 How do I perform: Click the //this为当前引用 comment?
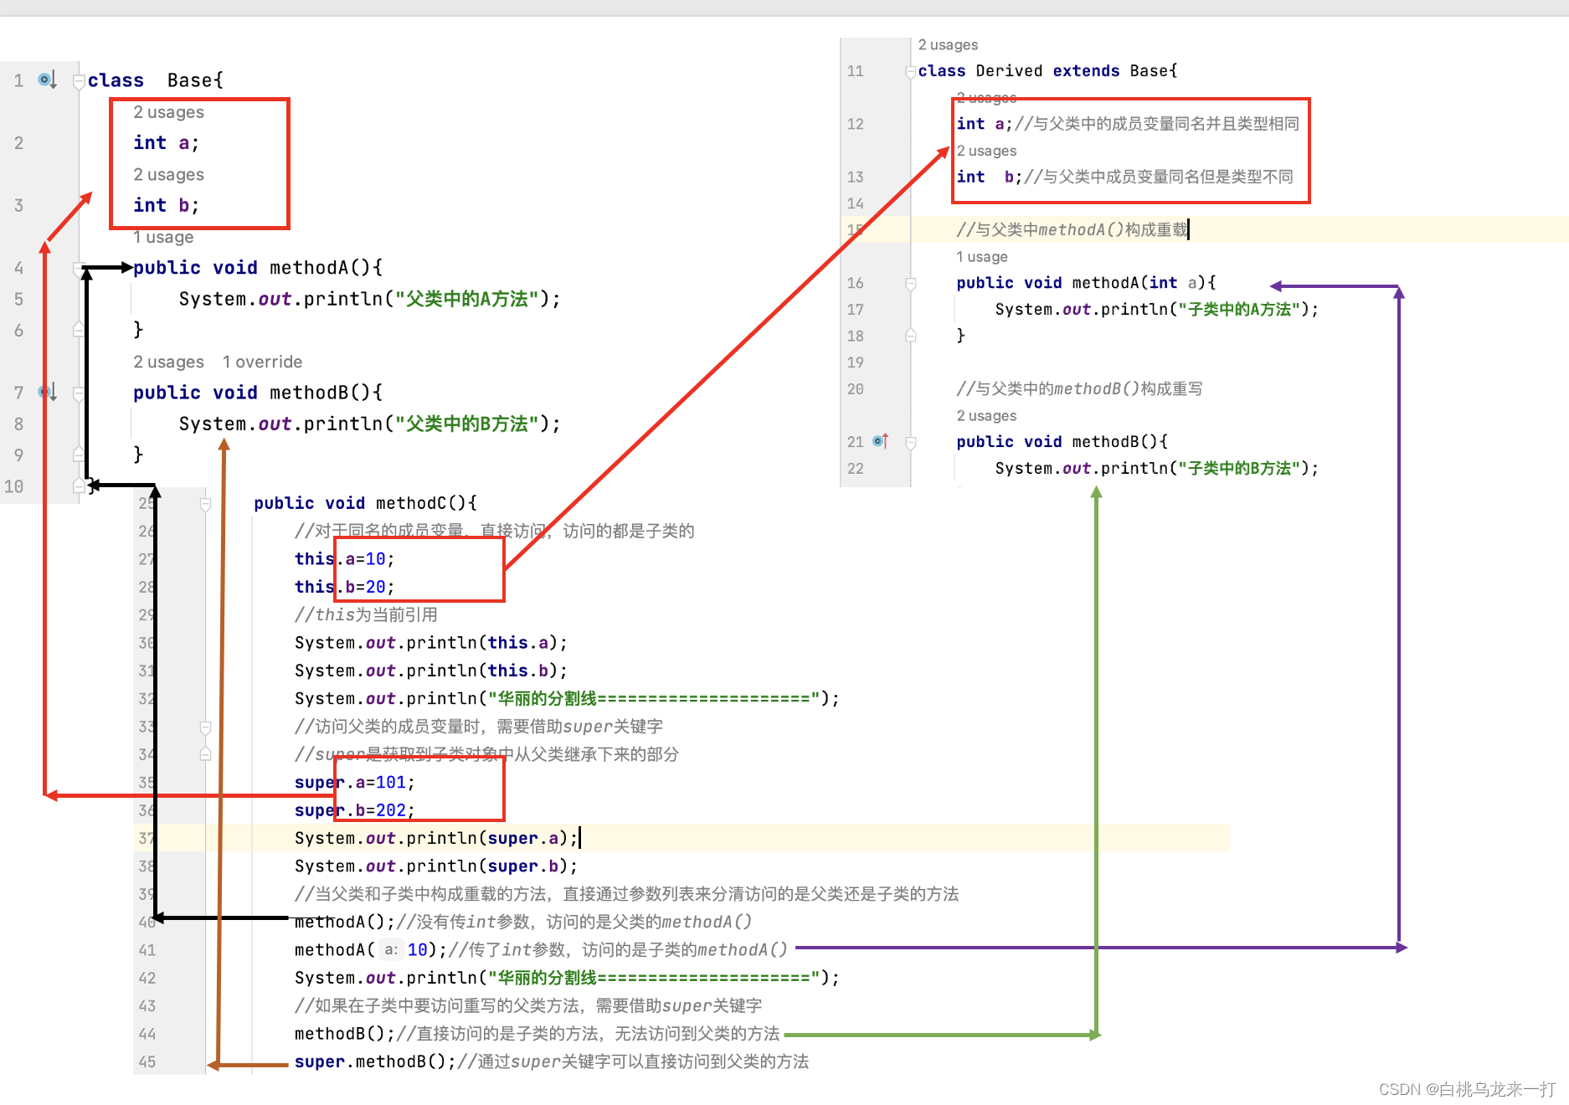pos(366,614)
